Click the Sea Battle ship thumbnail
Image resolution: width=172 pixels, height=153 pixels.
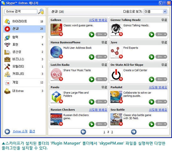click(116, 119)
